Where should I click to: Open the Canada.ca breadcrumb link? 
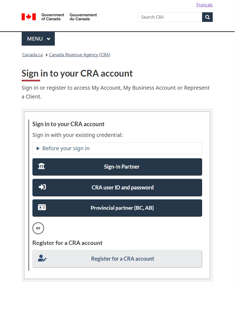click(x=32, y=55)
